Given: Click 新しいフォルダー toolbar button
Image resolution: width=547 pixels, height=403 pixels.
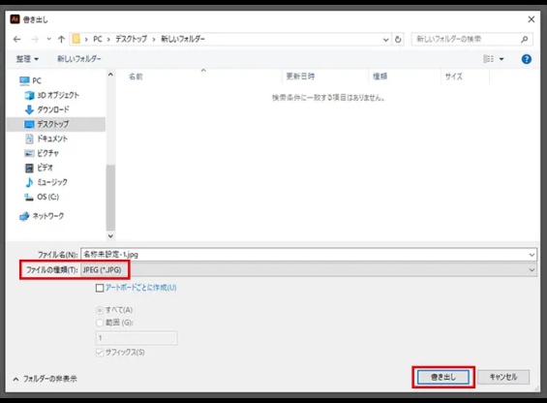Looking at the screenshot, I should [x=79, y=59].
